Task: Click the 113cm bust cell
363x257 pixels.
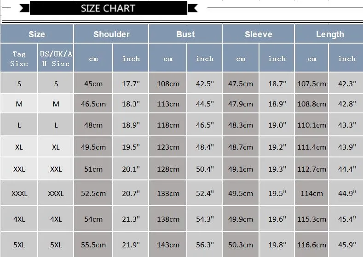Action: [168, 103]
